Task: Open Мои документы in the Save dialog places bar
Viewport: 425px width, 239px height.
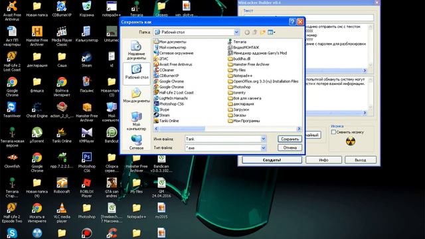Action: tap(136, 96)
